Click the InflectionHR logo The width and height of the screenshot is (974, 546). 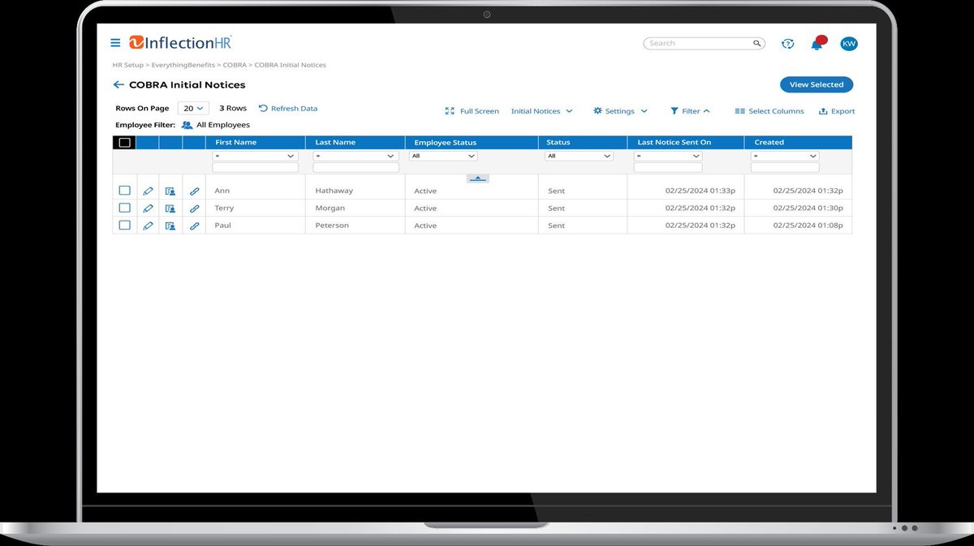[x=180, y=43]
